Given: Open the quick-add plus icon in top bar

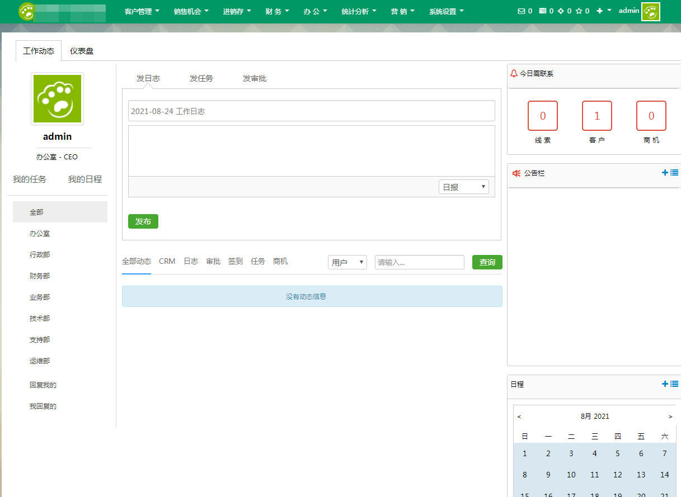Looking at the screenshot, I should tap(599, 10).
